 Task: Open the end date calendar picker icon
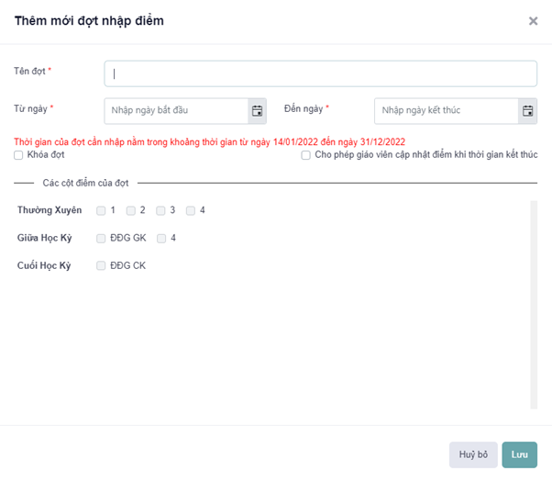click(528, 111)
